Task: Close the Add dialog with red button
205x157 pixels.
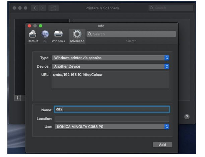Action: [29, 26]
